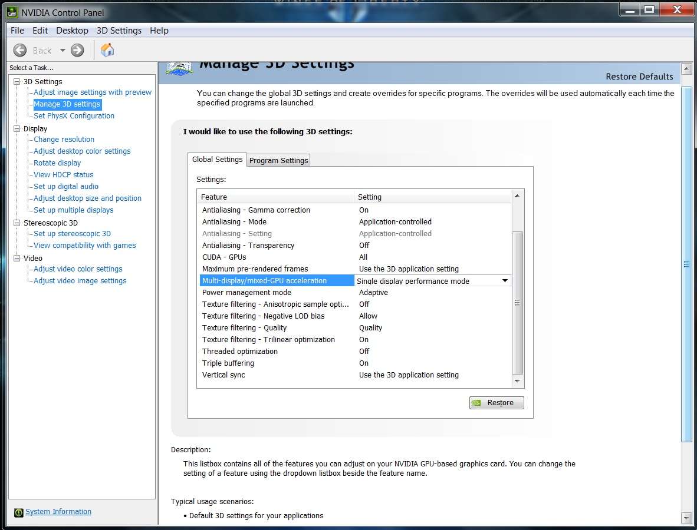Select CUDA - GPUs row
The width and height of the screenshot is (697, 530).
pyautogui.click(x=355, y=257)
